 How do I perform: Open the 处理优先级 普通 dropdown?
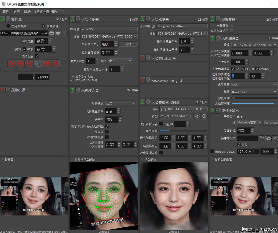[57, 12]
